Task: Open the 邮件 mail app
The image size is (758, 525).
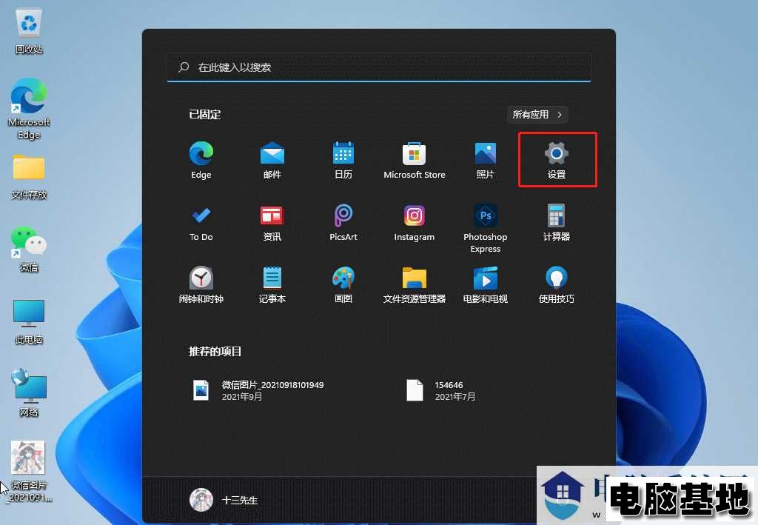Action: 272,161
